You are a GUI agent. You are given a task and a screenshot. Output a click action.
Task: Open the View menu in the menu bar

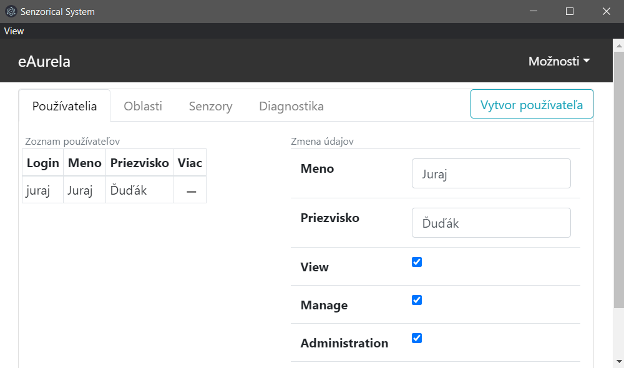point(14,31)
